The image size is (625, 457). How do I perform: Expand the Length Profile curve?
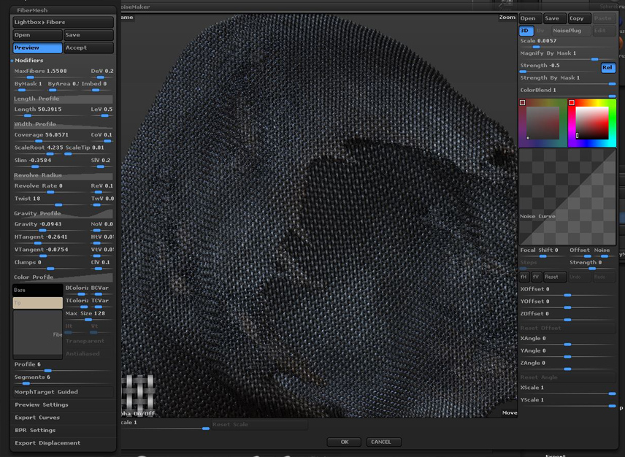[63, 99]
